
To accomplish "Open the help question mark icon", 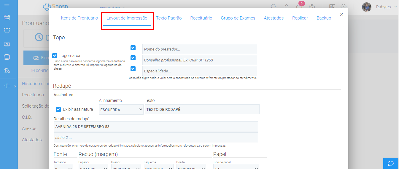I will [x=312, y=6].
